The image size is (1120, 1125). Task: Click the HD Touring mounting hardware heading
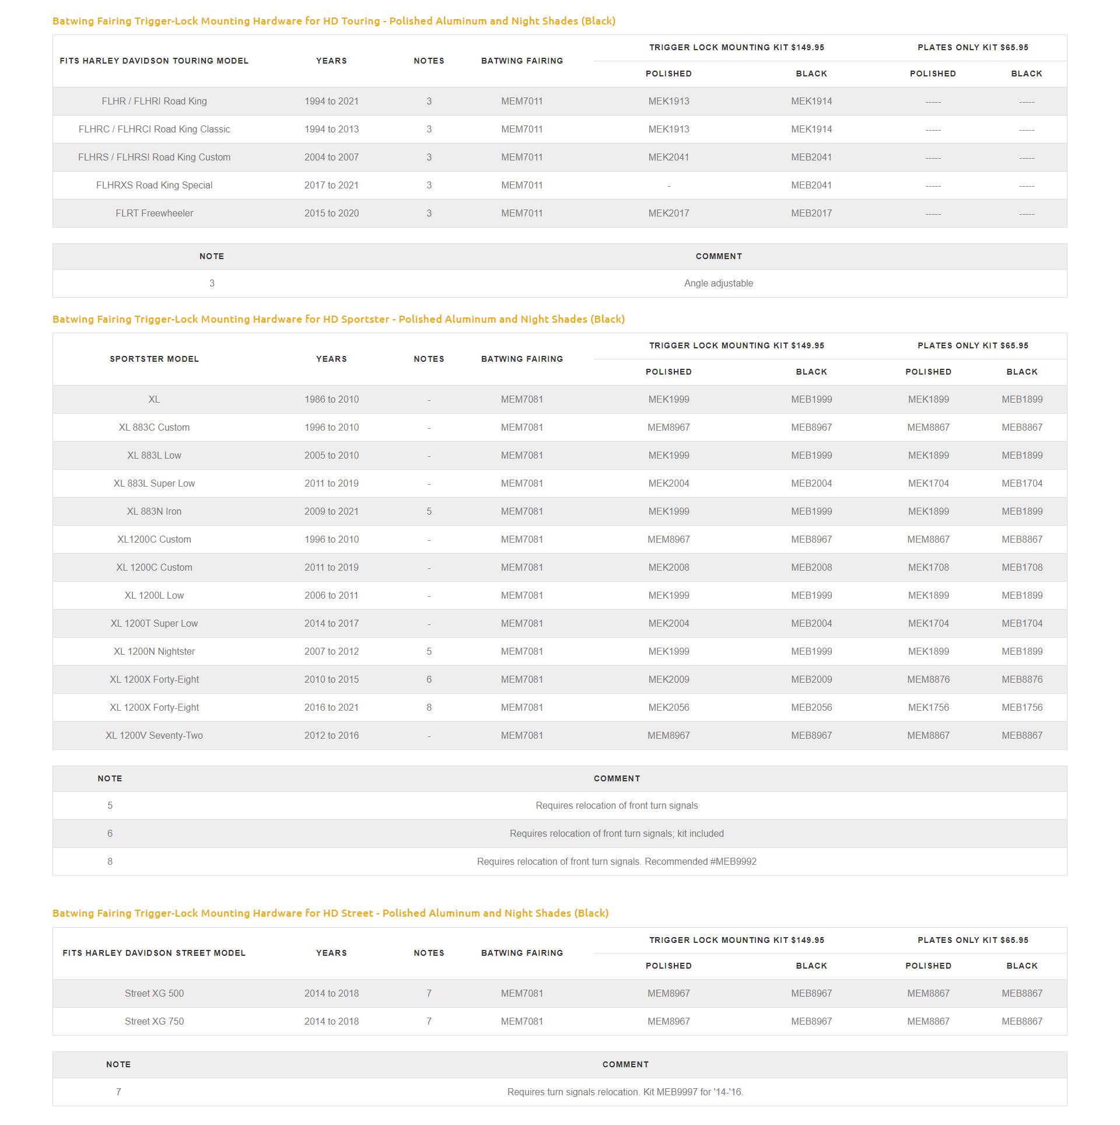coord(334,21)
